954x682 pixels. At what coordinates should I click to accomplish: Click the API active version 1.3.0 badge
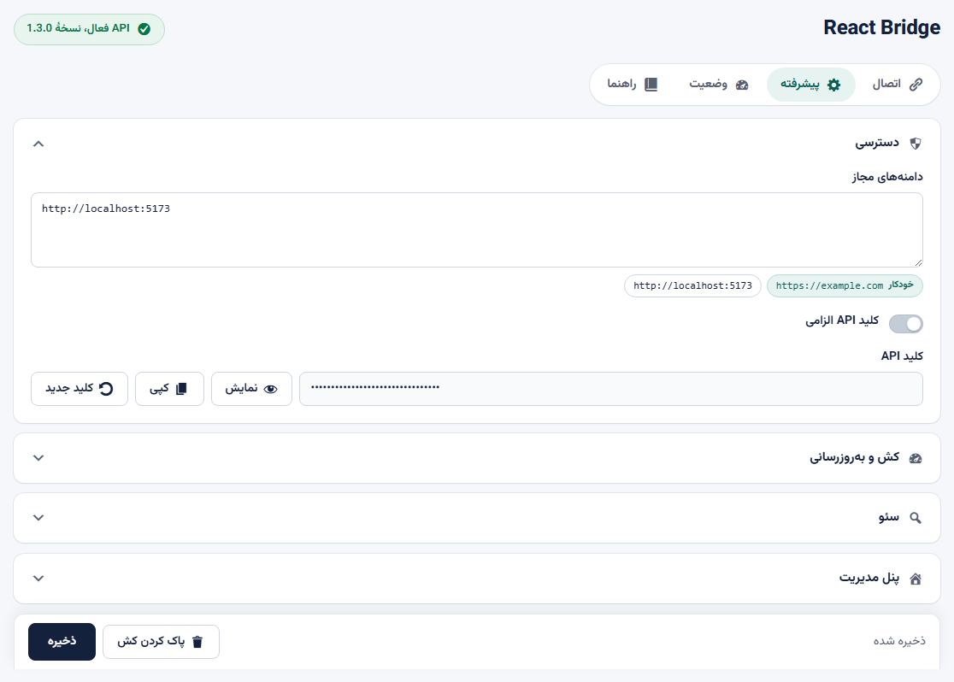click(x=89, y=29)
